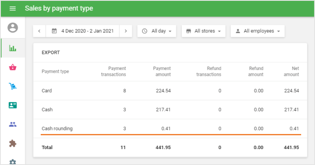Click the Payment type column header

pos(55,72)
